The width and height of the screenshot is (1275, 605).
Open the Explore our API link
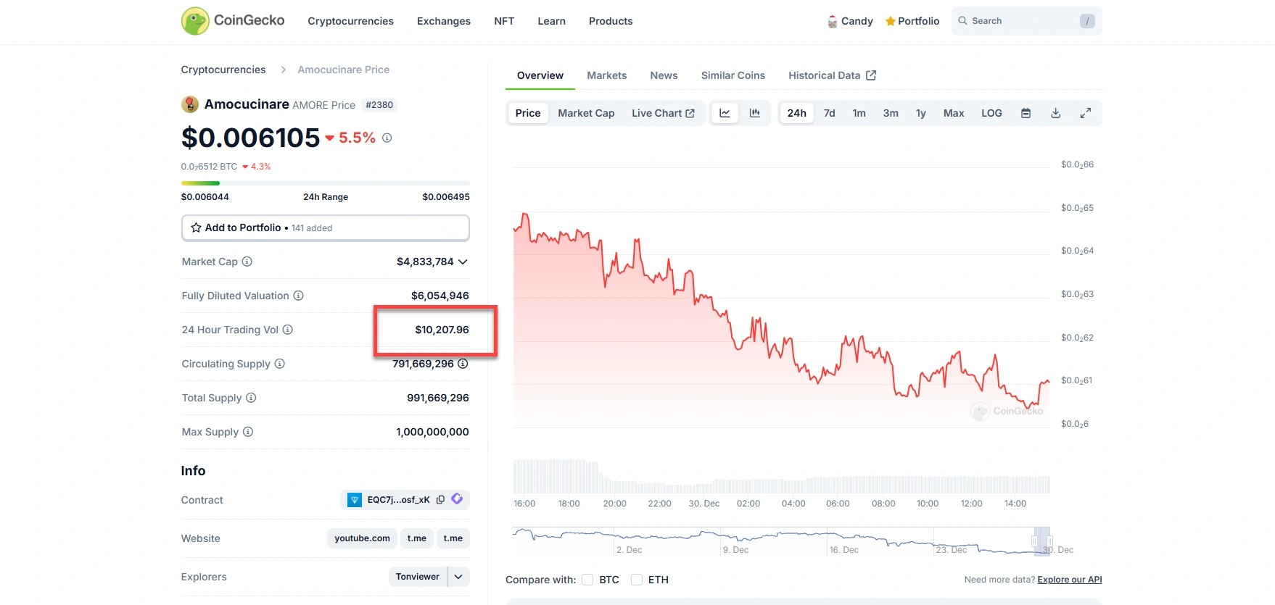1069,580
